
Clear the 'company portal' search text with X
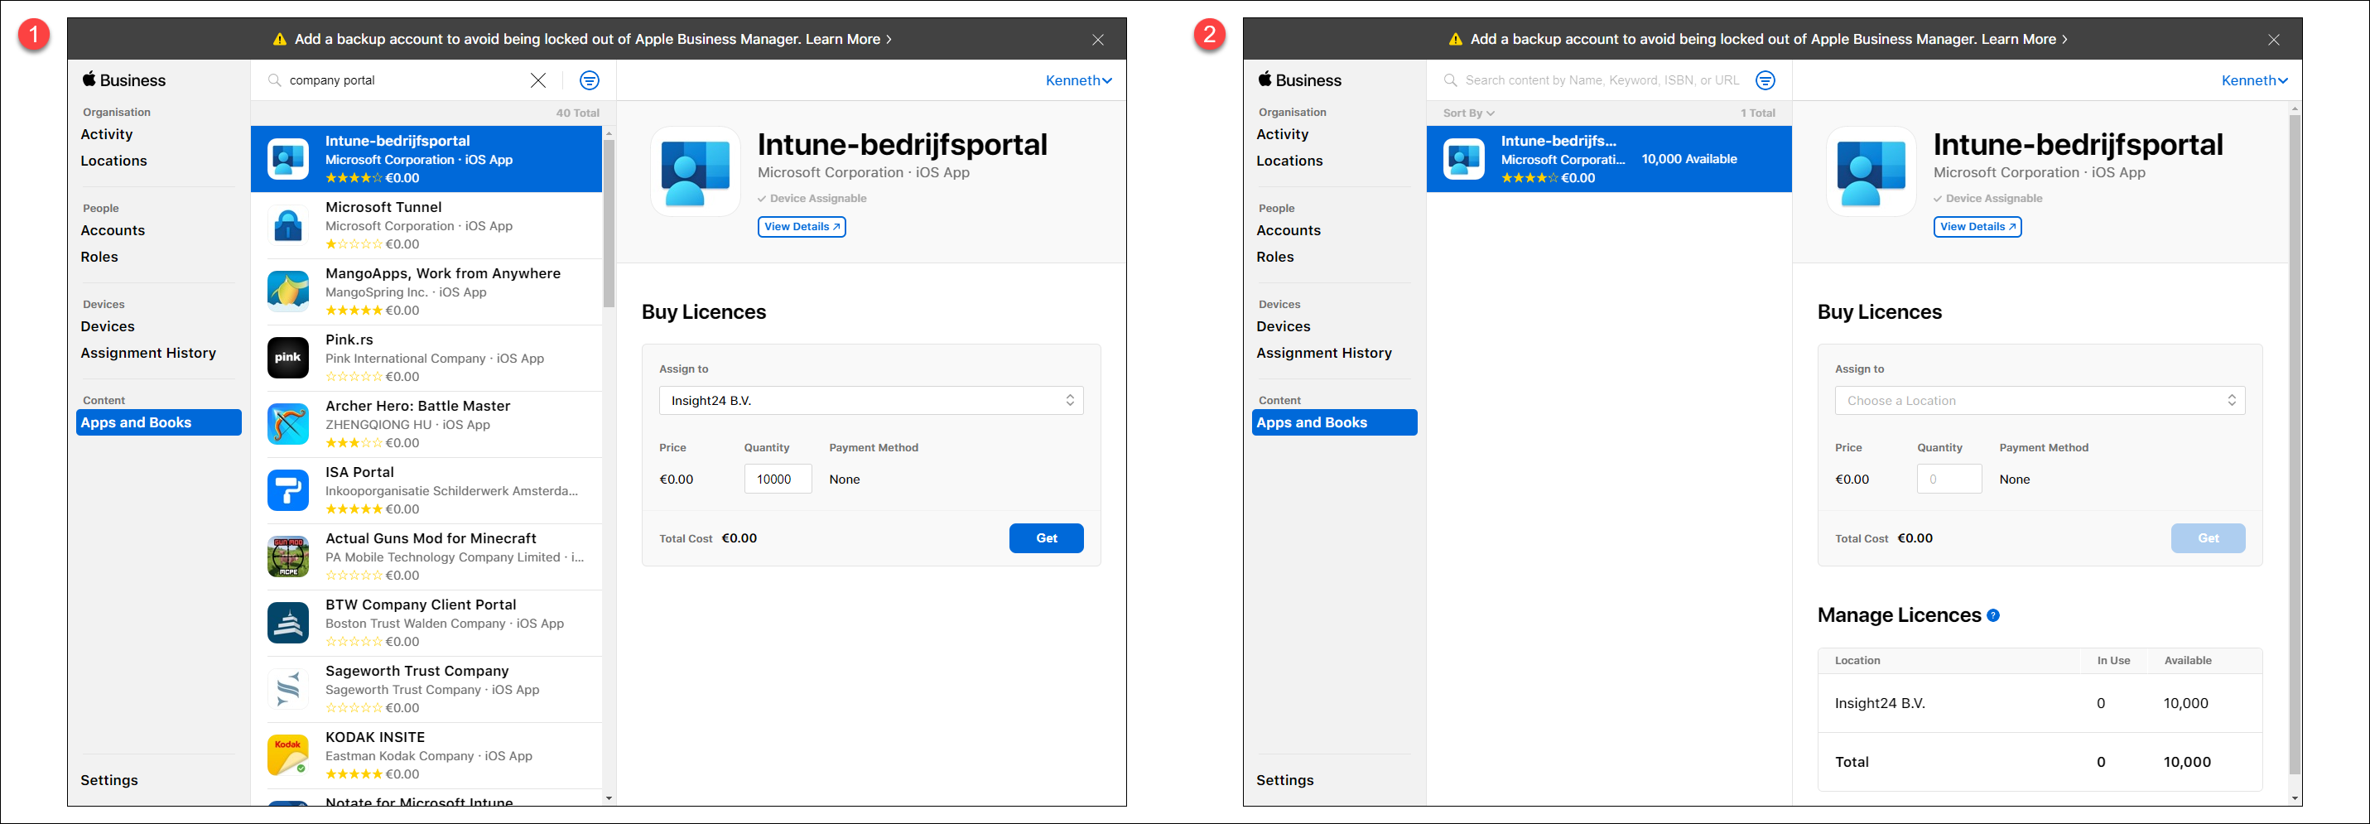coord(538,81)
